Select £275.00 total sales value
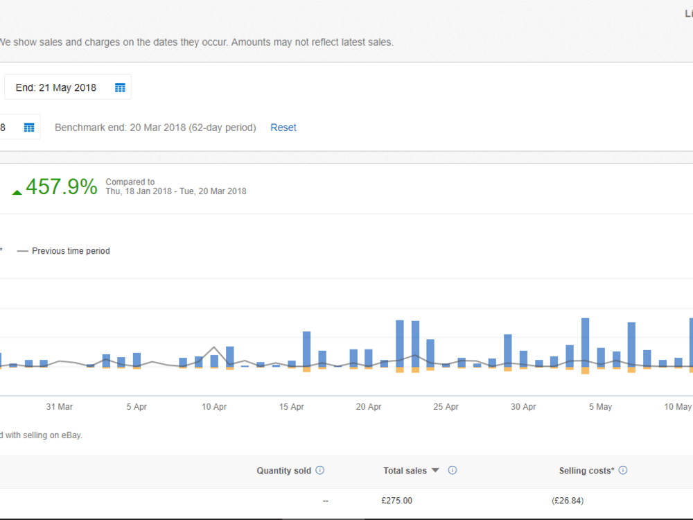The width and height of the screenshot is (693, 520). [397, 501]
